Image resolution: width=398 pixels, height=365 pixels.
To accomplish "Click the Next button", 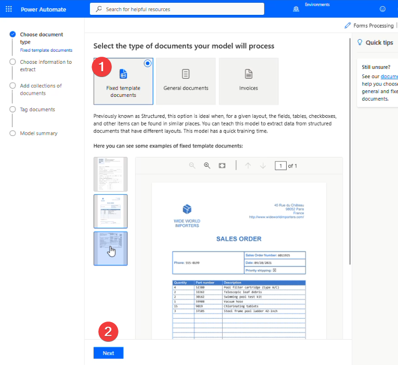I will [x=109, y=353].
